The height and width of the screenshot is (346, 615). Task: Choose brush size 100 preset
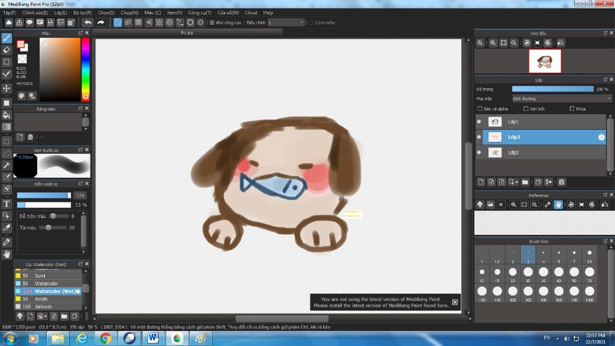pyautogui.click(x=482, y=293)
